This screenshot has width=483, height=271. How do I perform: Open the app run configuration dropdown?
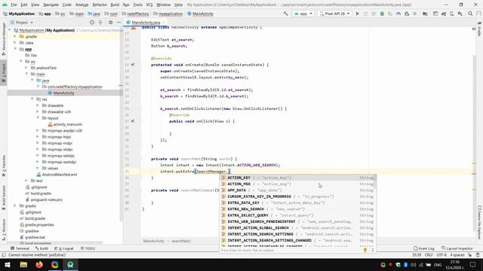coord(303,14)
